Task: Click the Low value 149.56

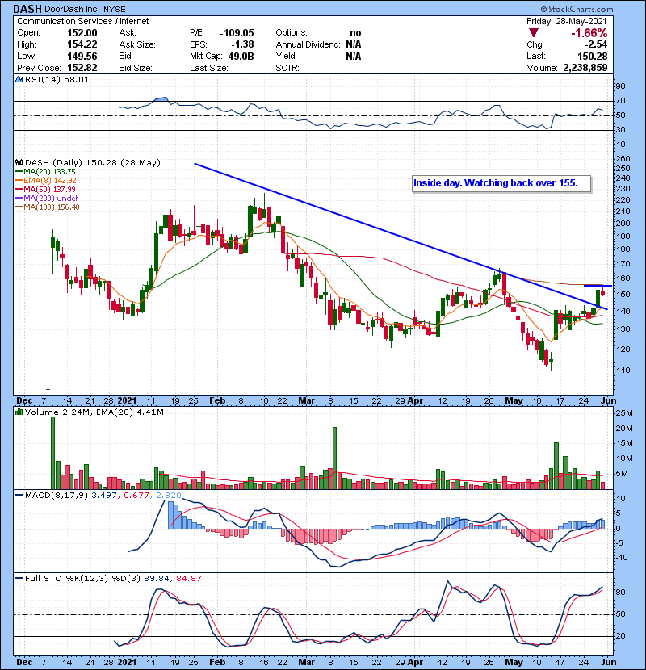Action: point(82,57)
